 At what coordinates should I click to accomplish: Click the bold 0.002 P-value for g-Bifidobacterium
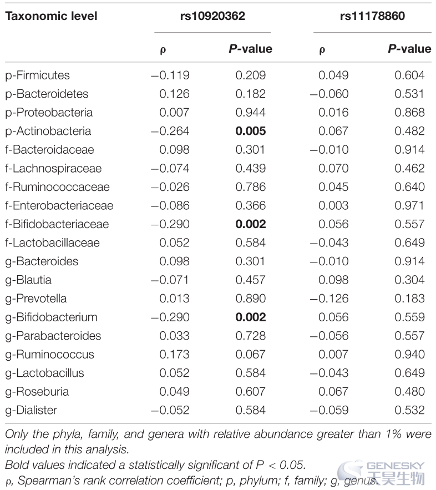pyautogui.click(x=251, y=317)
